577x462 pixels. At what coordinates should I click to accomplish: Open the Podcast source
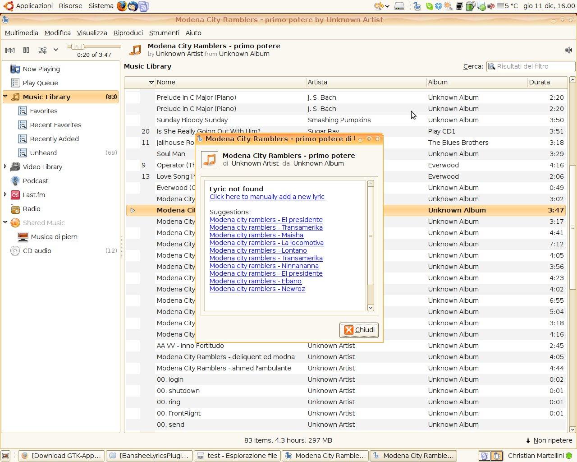pos(35,181)
